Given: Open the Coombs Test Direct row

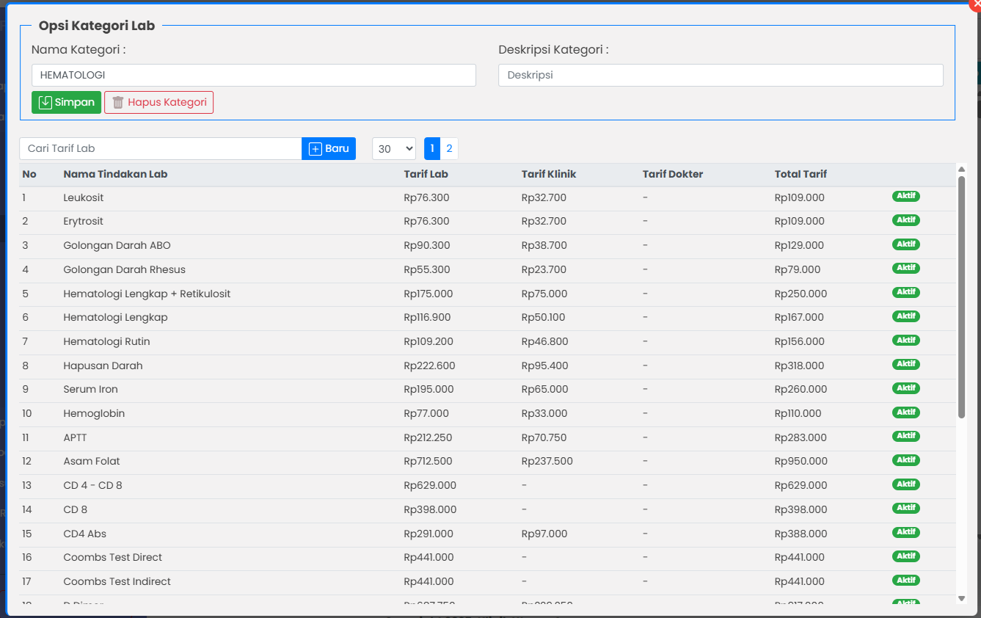Looking at the screenshot, I should pos(112,557).
